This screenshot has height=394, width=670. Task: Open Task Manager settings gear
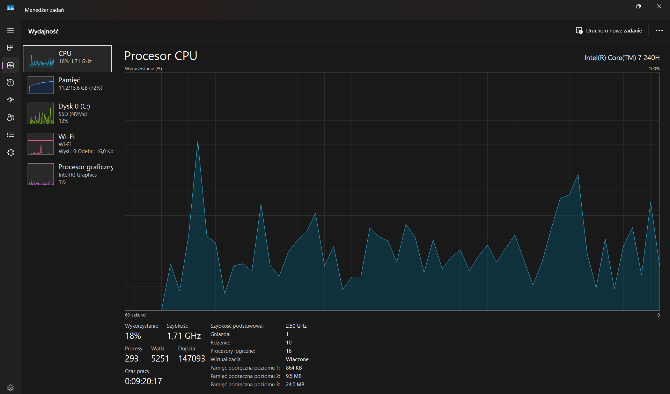point(10,388)
